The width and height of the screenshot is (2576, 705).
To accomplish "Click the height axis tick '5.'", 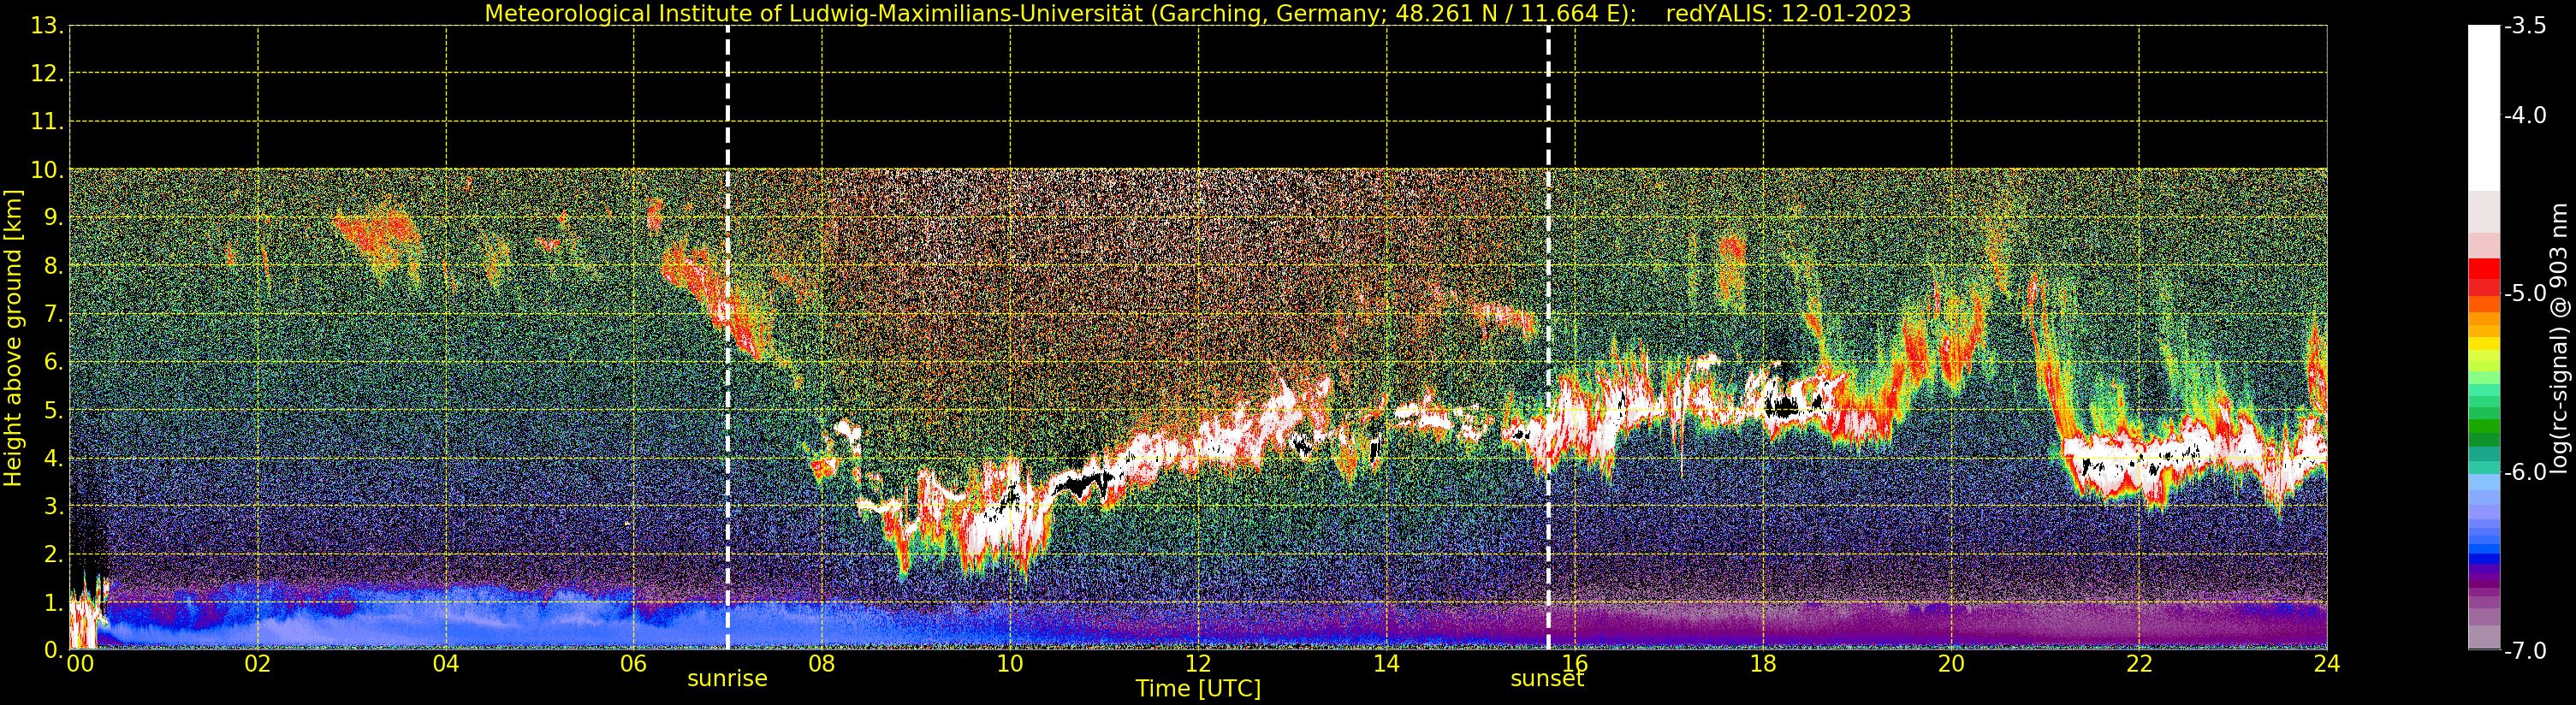I will click(53, 410).
